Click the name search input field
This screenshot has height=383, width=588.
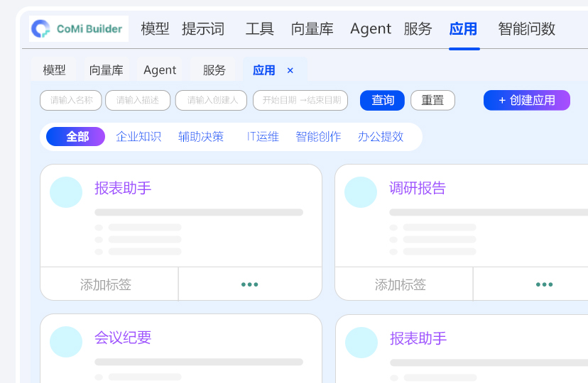coord(71,101)
